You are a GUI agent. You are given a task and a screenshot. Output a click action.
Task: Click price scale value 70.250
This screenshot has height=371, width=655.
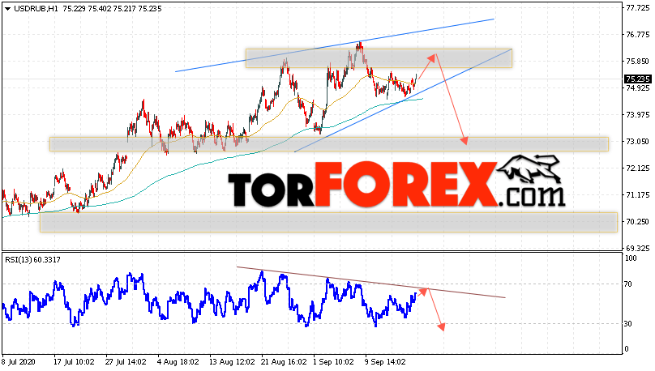637,222
